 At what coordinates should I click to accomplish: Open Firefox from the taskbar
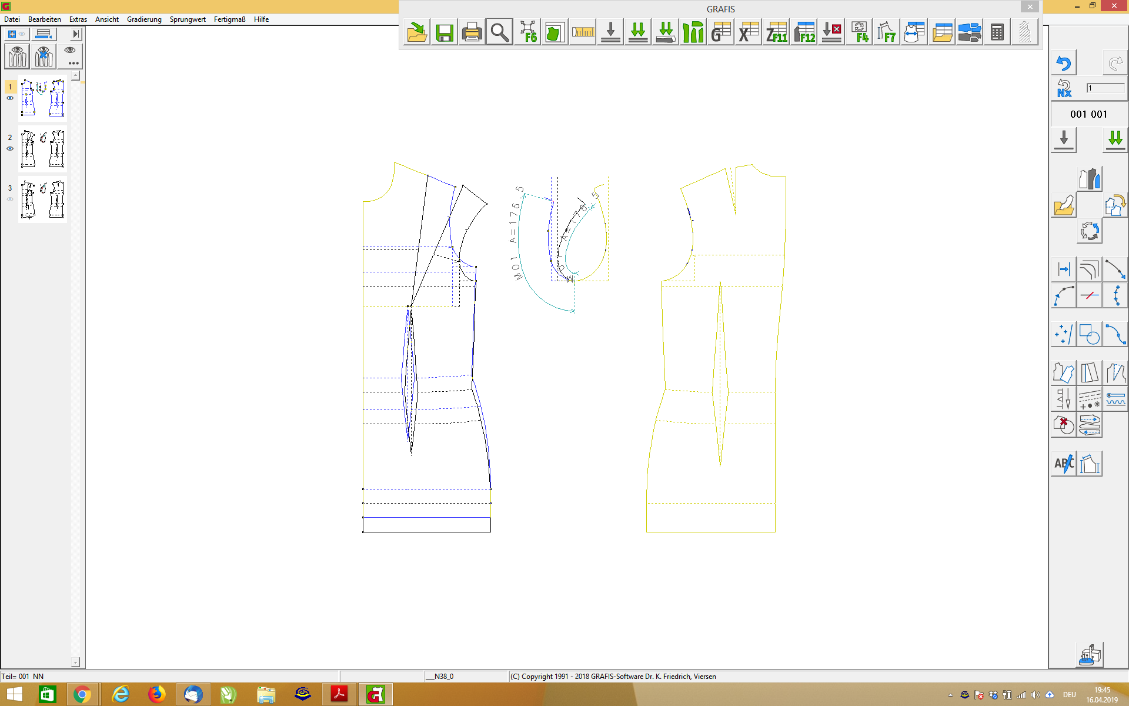pyautogui.click(x=156, y=695)
